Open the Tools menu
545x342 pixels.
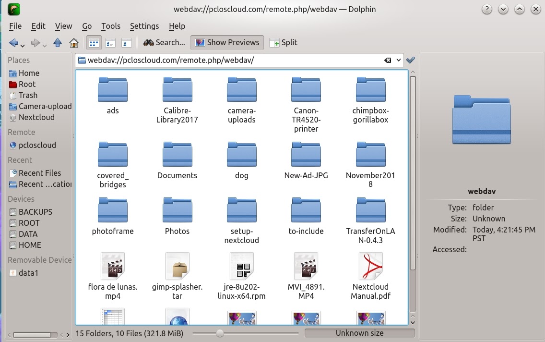pos(111,26)
